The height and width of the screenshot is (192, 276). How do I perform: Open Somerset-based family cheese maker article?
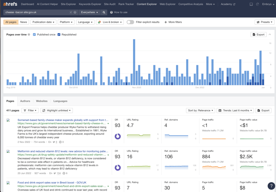click(x=63, y=120)
